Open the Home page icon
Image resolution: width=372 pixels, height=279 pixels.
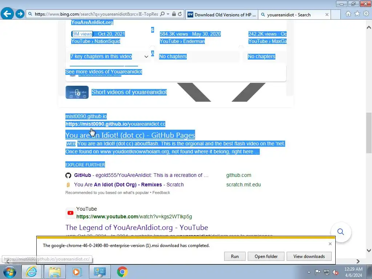click(x=348, y=14)
